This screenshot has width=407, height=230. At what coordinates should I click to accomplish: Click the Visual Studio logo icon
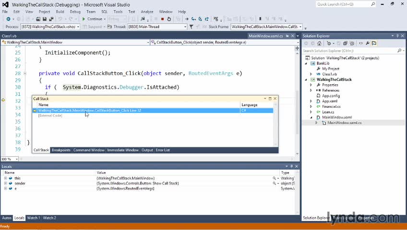pos(5,4)
